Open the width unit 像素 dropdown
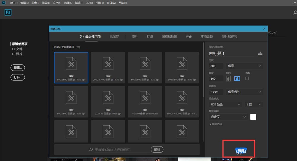297x161 pixels. [244, 66]
